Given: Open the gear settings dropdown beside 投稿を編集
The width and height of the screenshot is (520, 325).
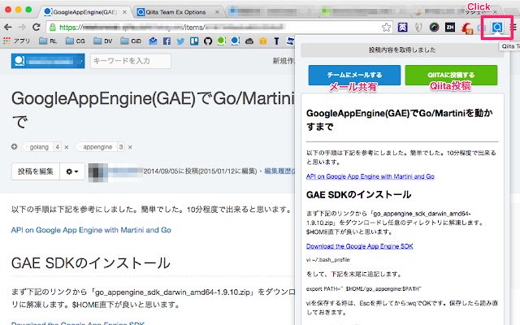Looking at the screenshot, I should click(x=72, y=171).
